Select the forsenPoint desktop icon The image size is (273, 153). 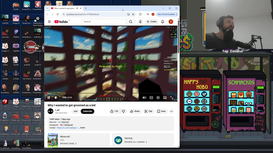pos(5,144)
